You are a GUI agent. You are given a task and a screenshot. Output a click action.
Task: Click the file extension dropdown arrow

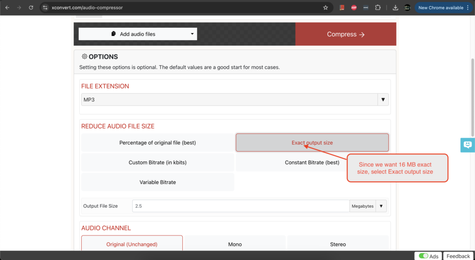tap(383, 100)
